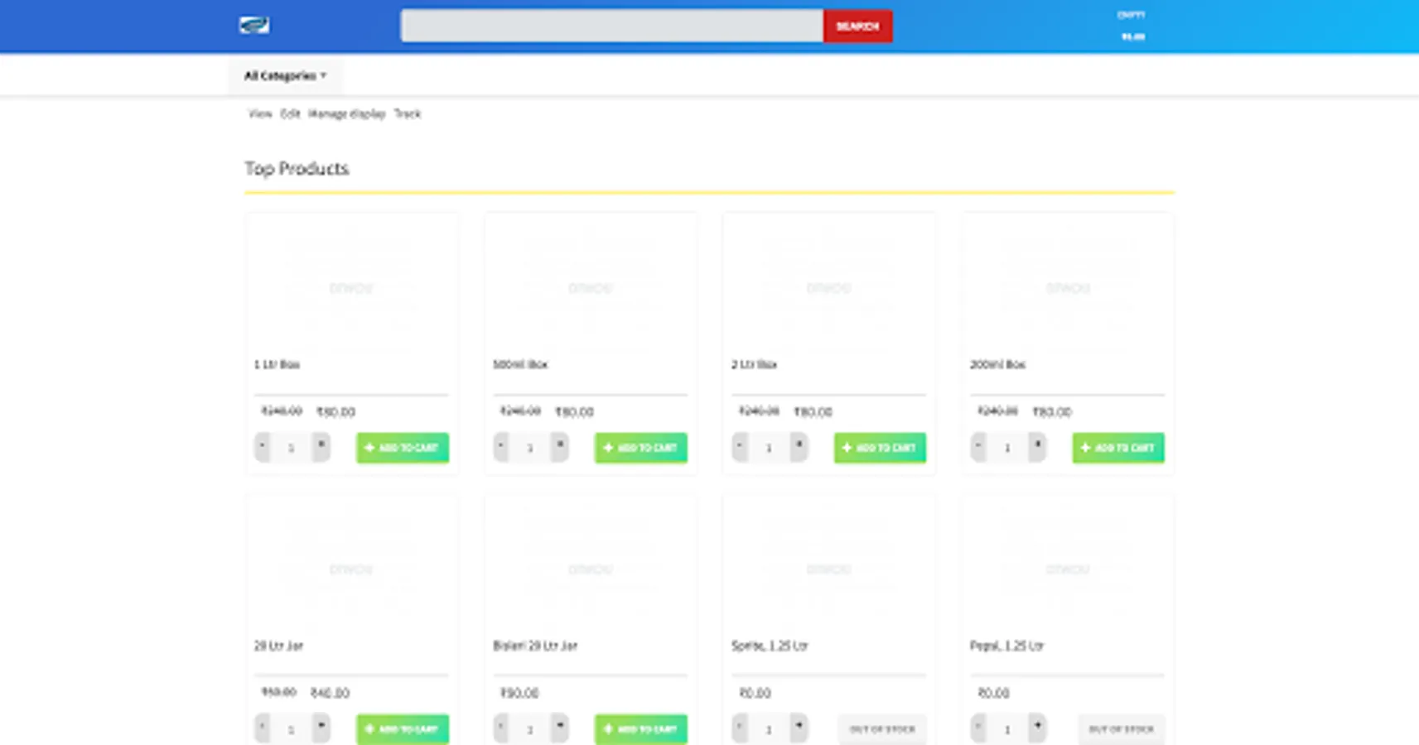Viewport: 1419px width, 745px height.
Task: Click the Top Products heading
Action: coord(297,169)
